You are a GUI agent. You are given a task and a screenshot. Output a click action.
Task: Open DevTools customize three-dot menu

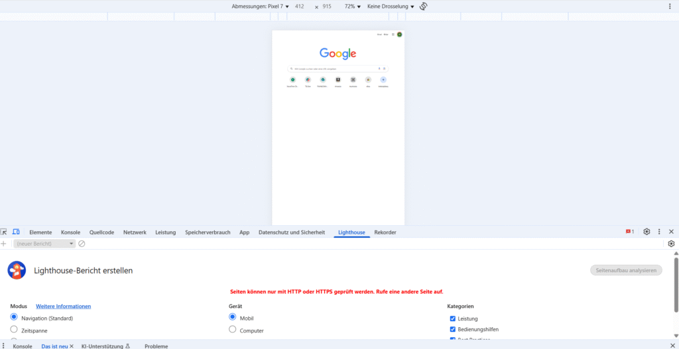[659, 232]
